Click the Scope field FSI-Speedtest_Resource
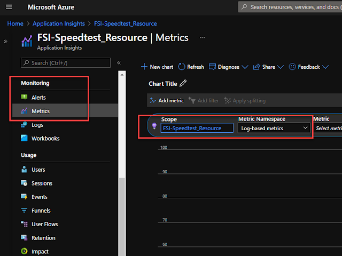Screen dimensions: 342x256 (x=197, y=128)
